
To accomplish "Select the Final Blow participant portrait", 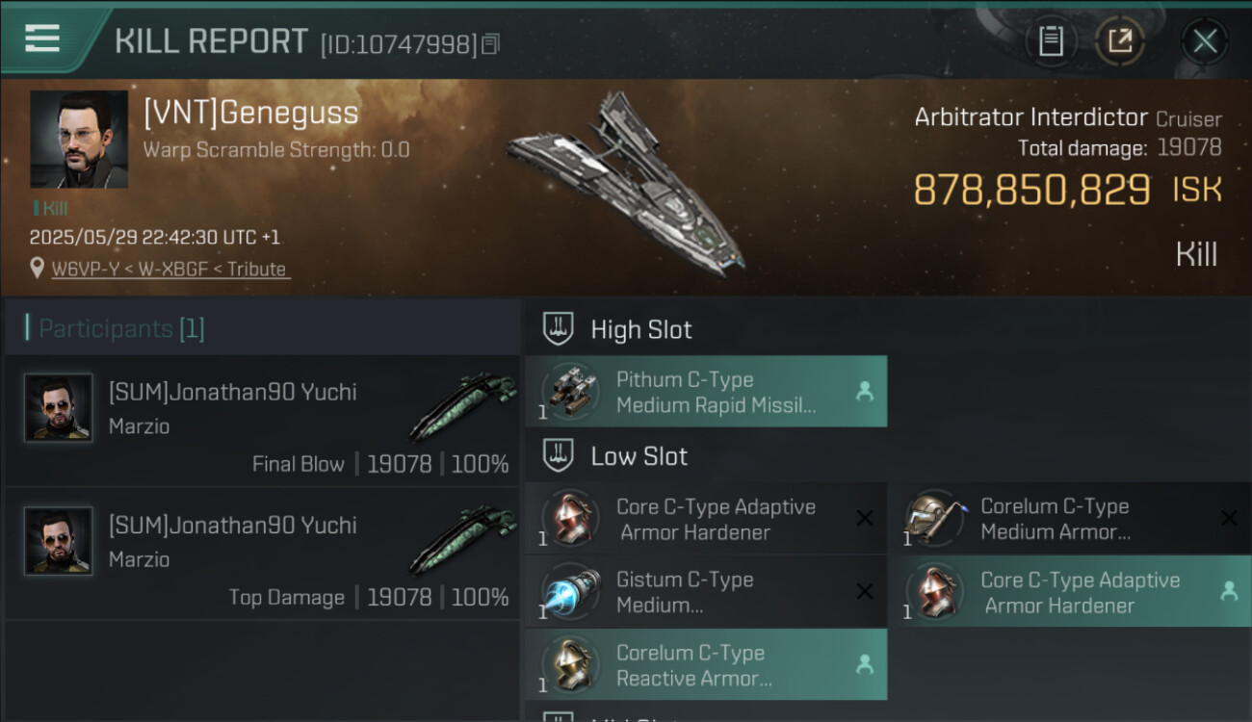I will pos(59,408).
